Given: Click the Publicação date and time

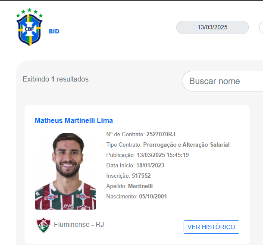Looking at the screenshot, I should click(163, 155).
